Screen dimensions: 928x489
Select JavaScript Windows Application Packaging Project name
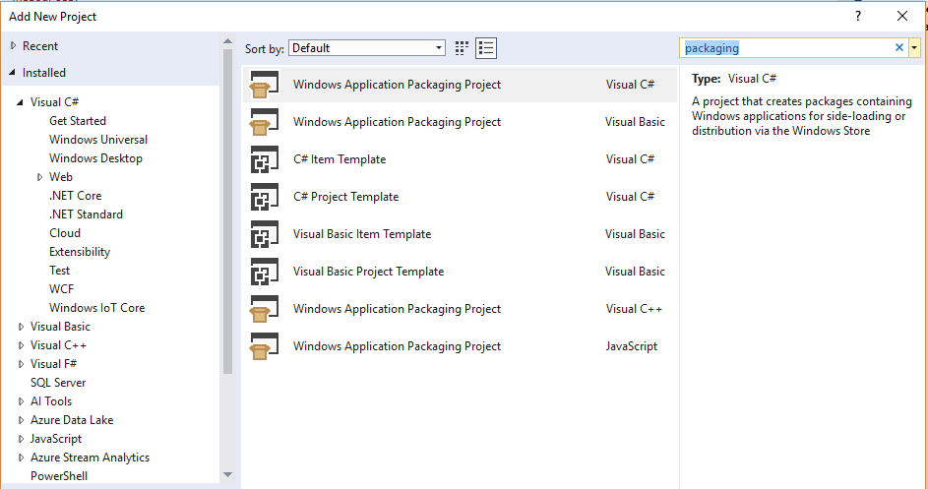point(397,346)
